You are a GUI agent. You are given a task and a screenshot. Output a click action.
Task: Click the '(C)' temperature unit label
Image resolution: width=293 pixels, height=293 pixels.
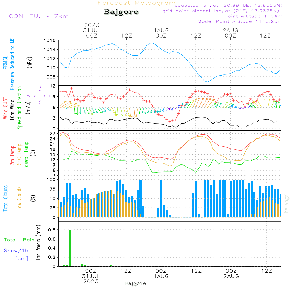pos(33,153)
